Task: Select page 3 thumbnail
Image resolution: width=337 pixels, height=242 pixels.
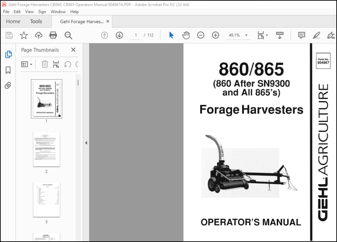Action: (46, 200)
